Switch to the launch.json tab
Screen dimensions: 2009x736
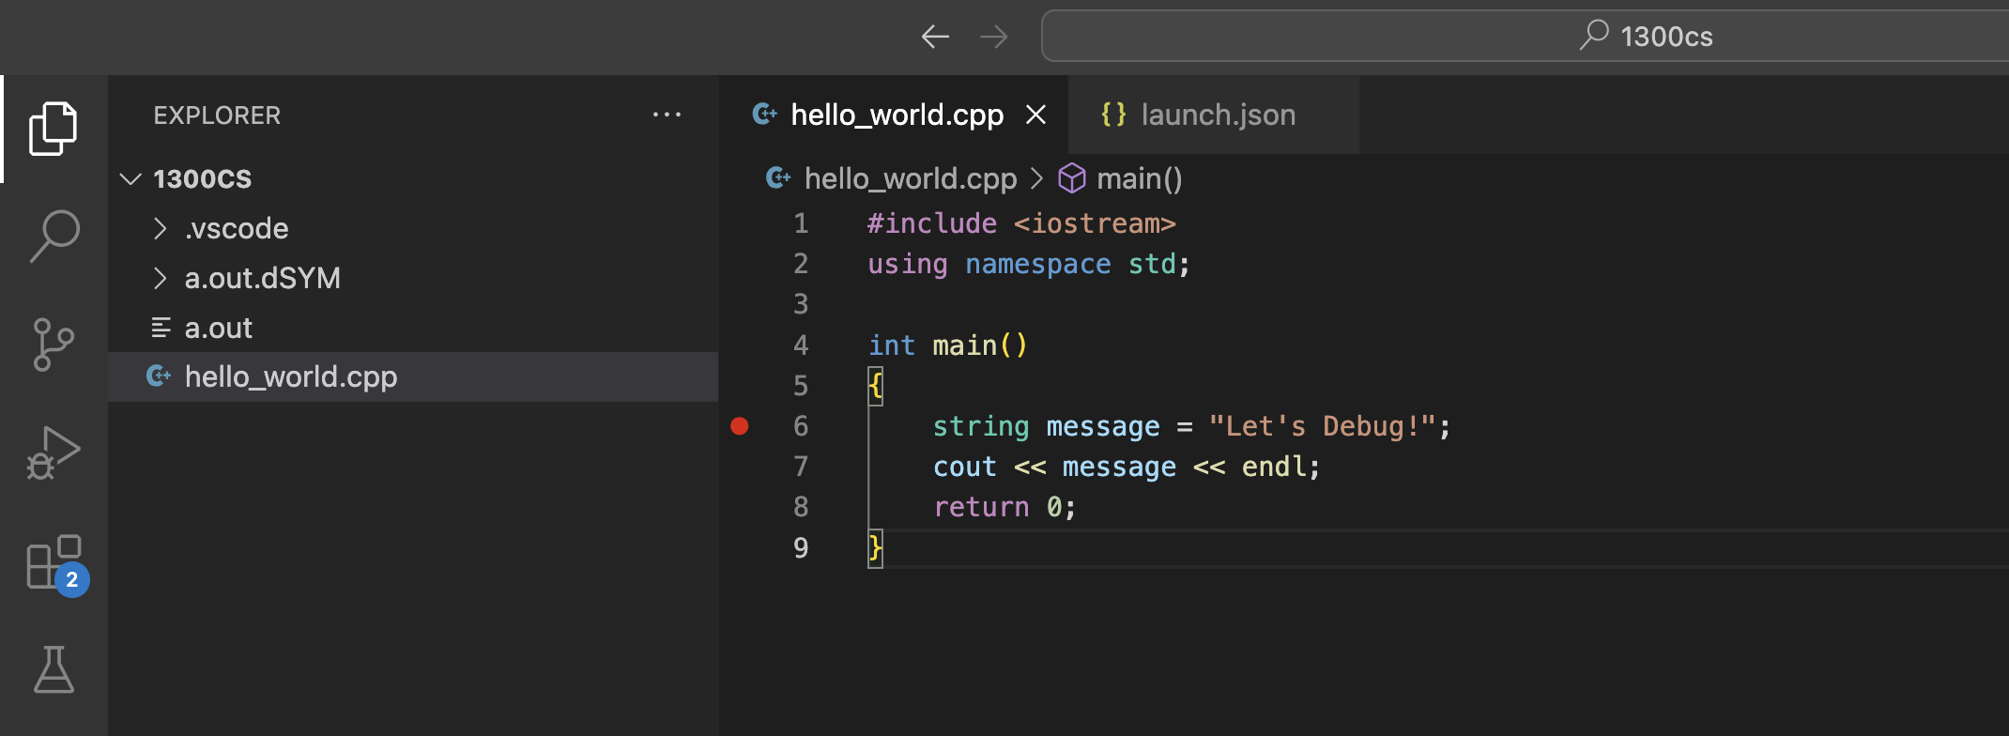point(1213,115)
